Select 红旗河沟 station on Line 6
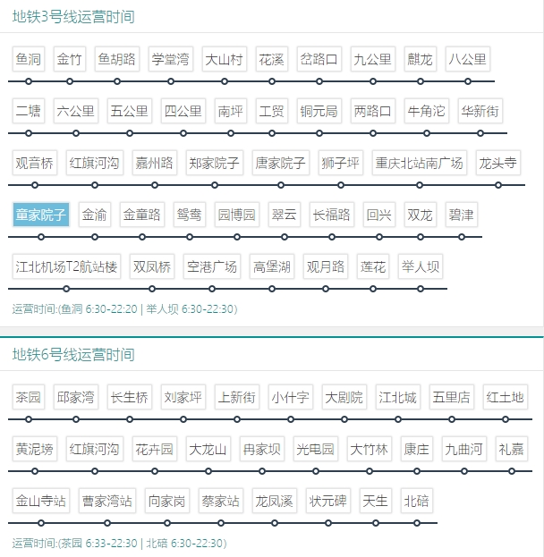Screen dimensions: 544x557 coord(94,449)
